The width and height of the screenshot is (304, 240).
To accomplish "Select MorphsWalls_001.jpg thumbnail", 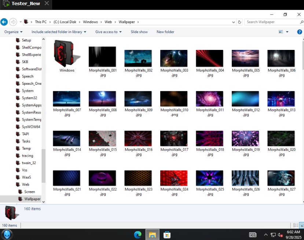I will [102, 57].
